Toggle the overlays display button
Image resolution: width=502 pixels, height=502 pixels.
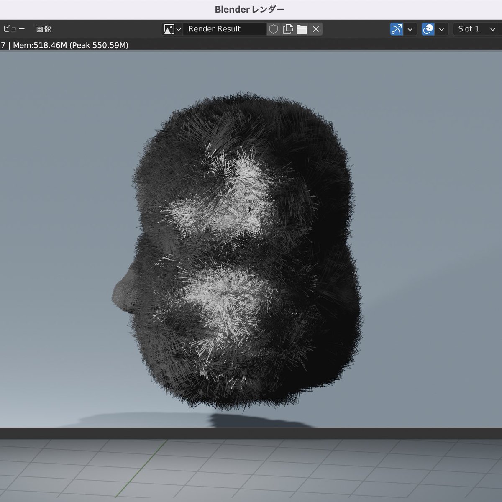point(428,29)
